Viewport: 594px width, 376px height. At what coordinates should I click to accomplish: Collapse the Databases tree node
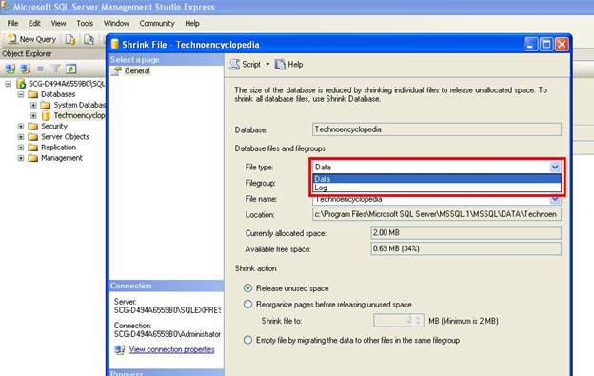[21, 94]
